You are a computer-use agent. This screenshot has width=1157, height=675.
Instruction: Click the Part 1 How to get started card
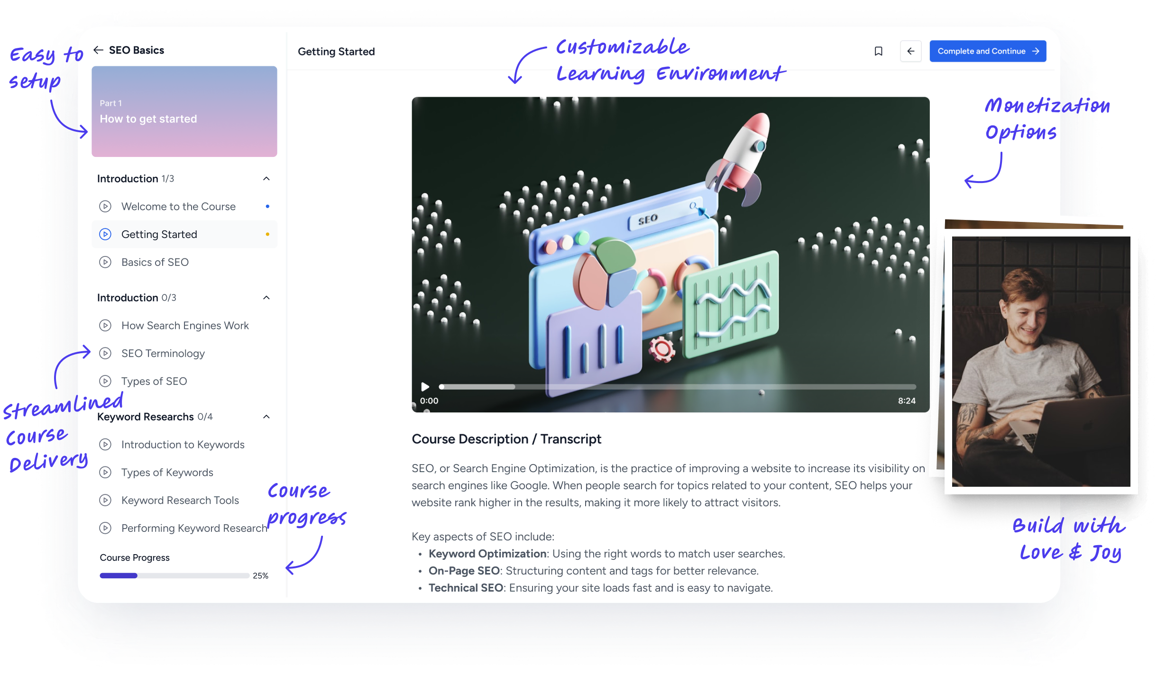(x=184, y=111)
